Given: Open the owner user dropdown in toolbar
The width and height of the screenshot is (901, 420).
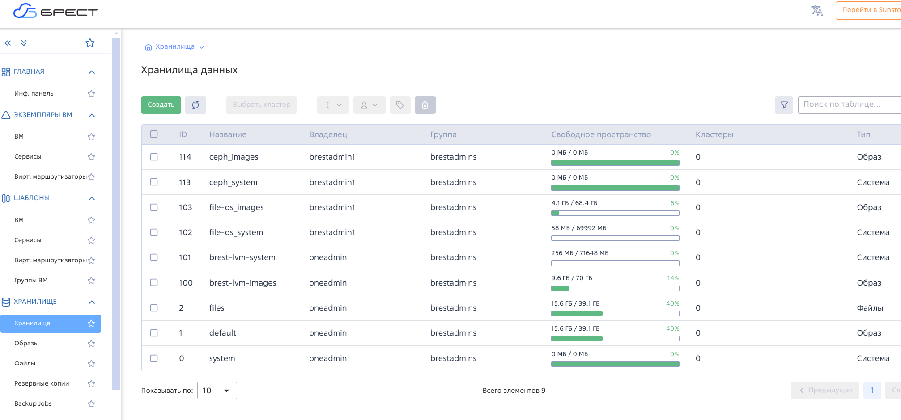Looking at the screenshot, I should click(x=369, y=105).
